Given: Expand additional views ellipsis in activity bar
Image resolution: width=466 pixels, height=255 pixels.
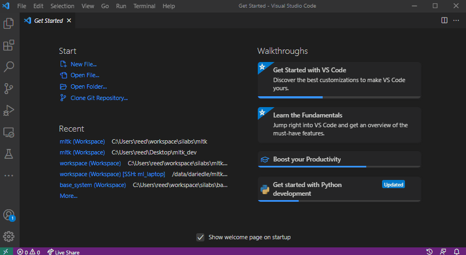Looking at the screenshot, I should click(9, 176).
